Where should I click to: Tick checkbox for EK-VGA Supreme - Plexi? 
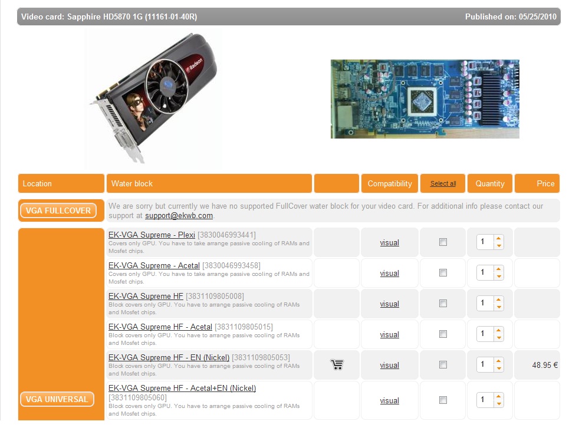pos(443,242)
